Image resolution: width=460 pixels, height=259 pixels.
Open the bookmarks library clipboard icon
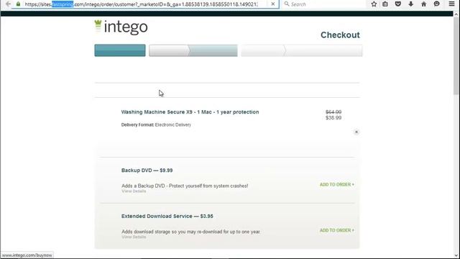(x=385, y=4)
